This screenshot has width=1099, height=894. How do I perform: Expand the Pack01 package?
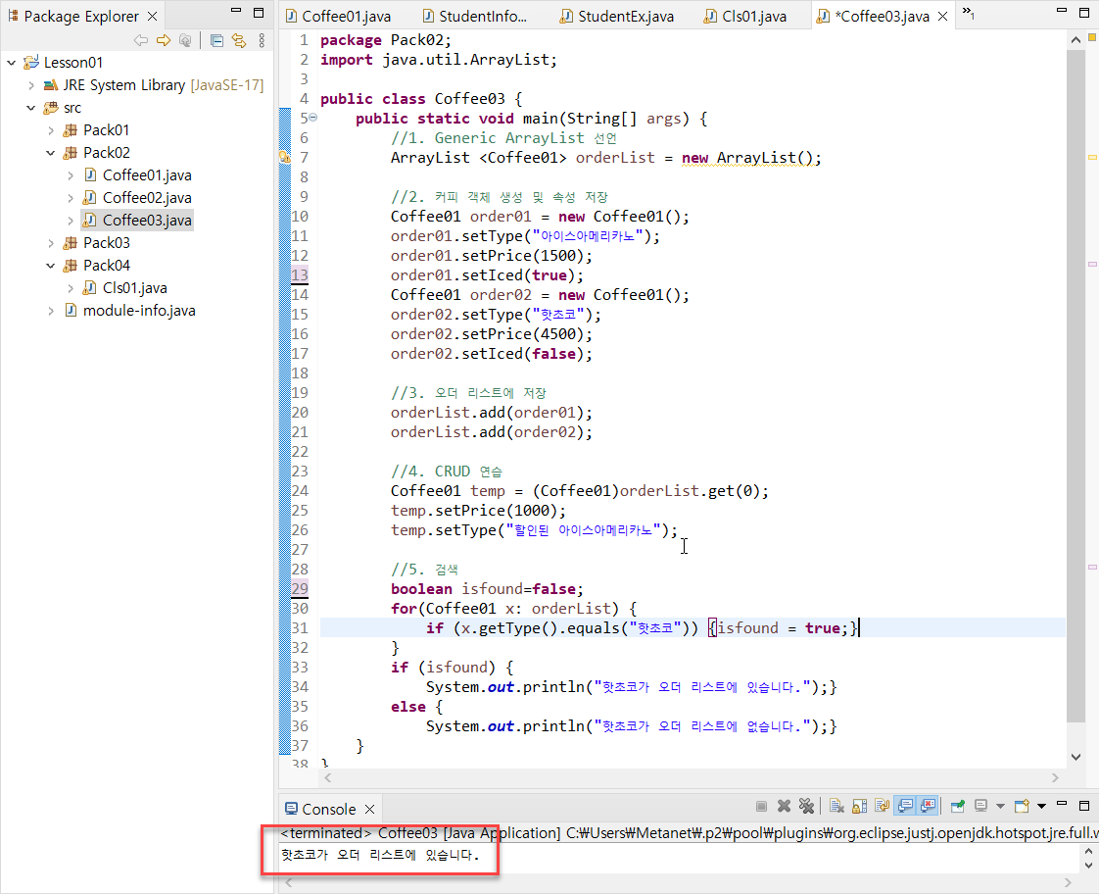[x=51, y=129]
